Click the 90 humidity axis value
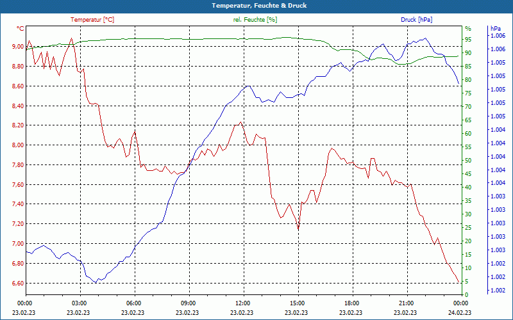 [468, 53]
